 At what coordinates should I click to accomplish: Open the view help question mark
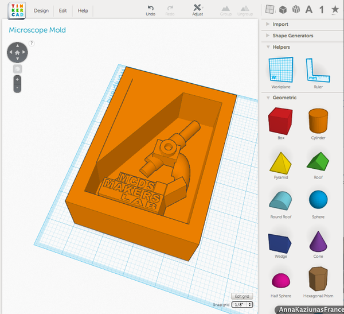click(32, 43)
